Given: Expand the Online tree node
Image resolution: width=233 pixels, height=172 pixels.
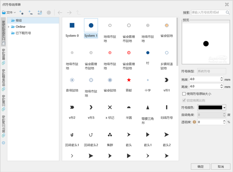Looking at the screenshot, I should tap(9, 27).
